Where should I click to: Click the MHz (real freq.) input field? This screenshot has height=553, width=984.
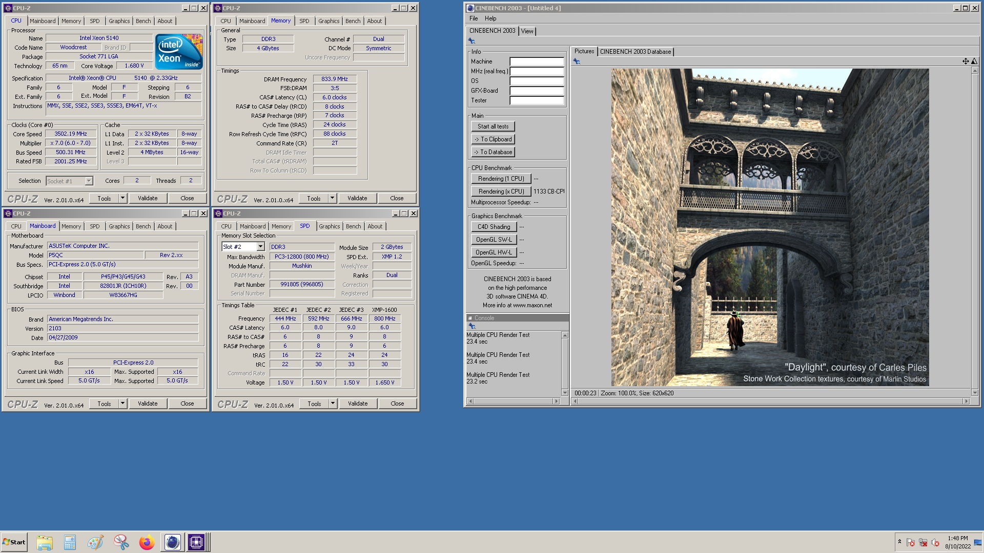(x=537, y=71)
